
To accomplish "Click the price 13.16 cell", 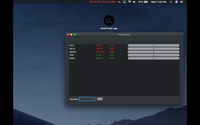I will click(x=98, y=55).
